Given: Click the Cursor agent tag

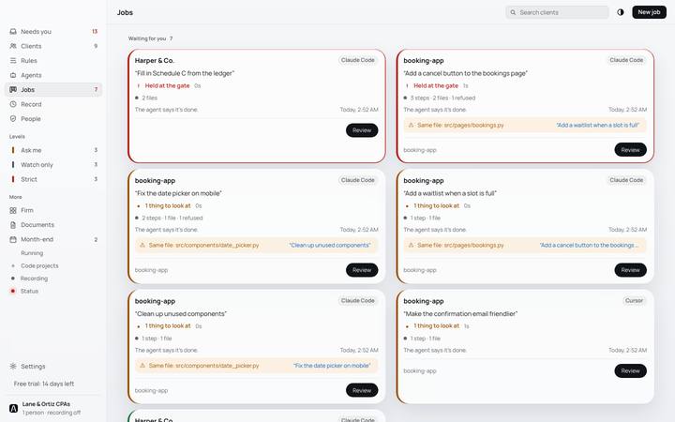Looking at the screenshot, I should 634,301.
